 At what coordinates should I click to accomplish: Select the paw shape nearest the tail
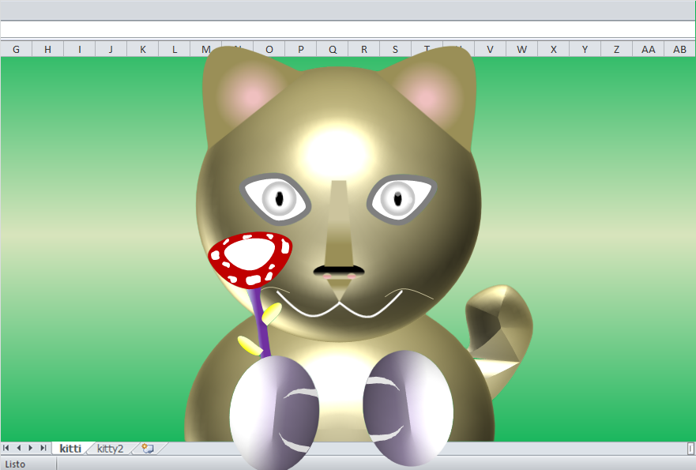408,408
